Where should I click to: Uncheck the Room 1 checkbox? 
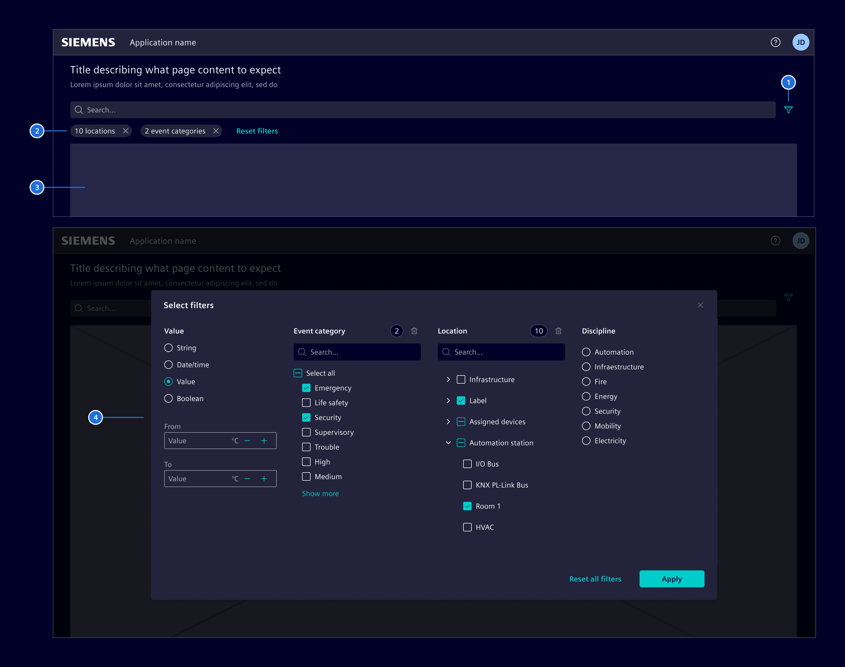click(467, 506)
